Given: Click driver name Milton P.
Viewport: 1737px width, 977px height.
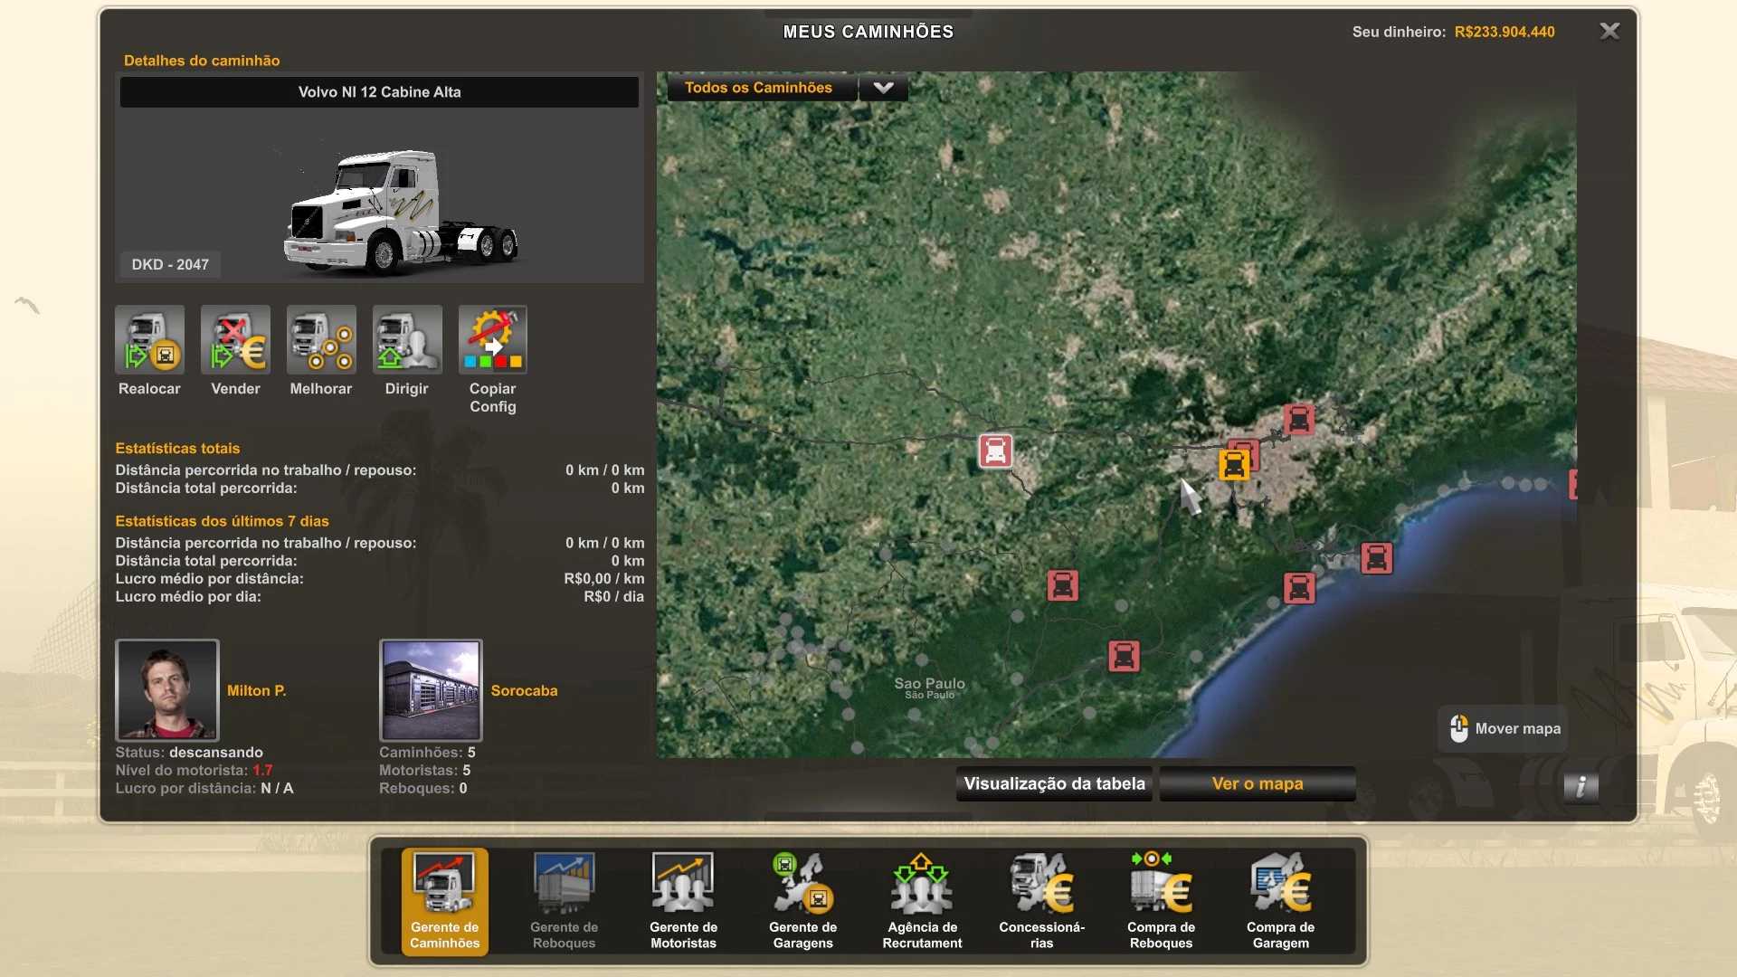Looking at the screenshot, I should [x=256, y=690].
